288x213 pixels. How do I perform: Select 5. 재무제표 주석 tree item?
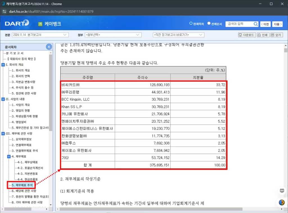(22, 185)
